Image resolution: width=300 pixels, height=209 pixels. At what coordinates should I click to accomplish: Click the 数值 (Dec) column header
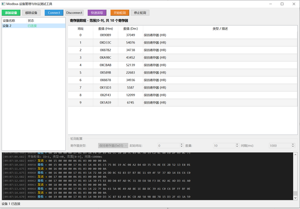pos(130,29)
